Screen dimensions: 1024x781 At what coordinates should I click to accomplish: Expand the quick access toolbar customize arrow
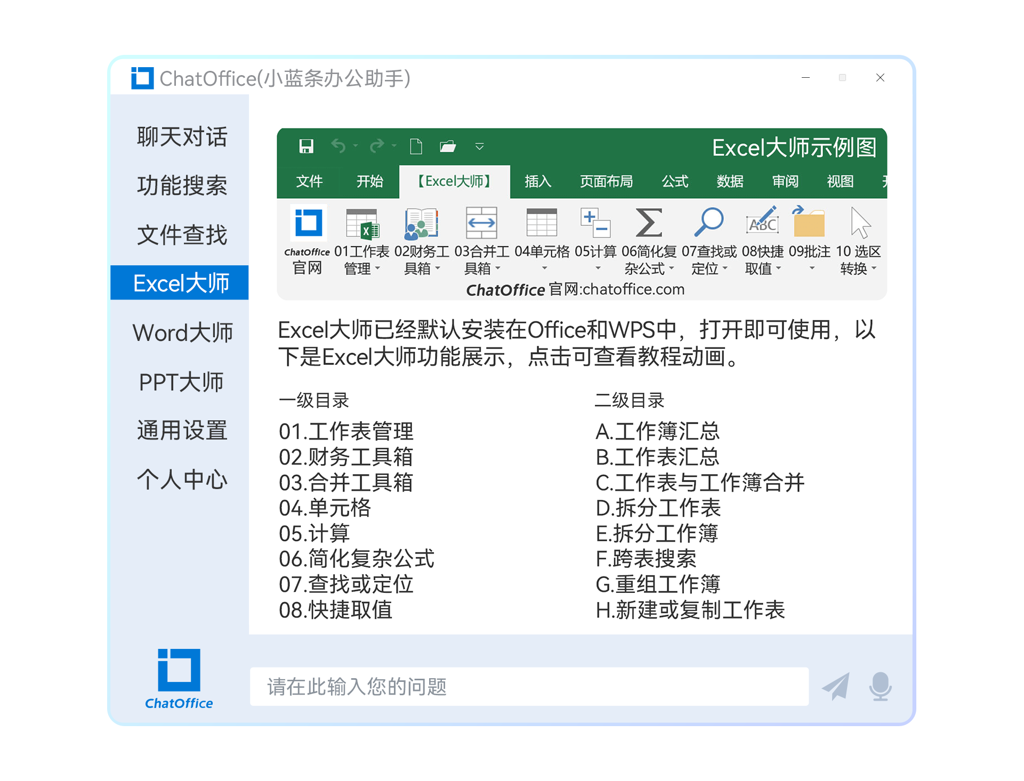tap(479, 147)
